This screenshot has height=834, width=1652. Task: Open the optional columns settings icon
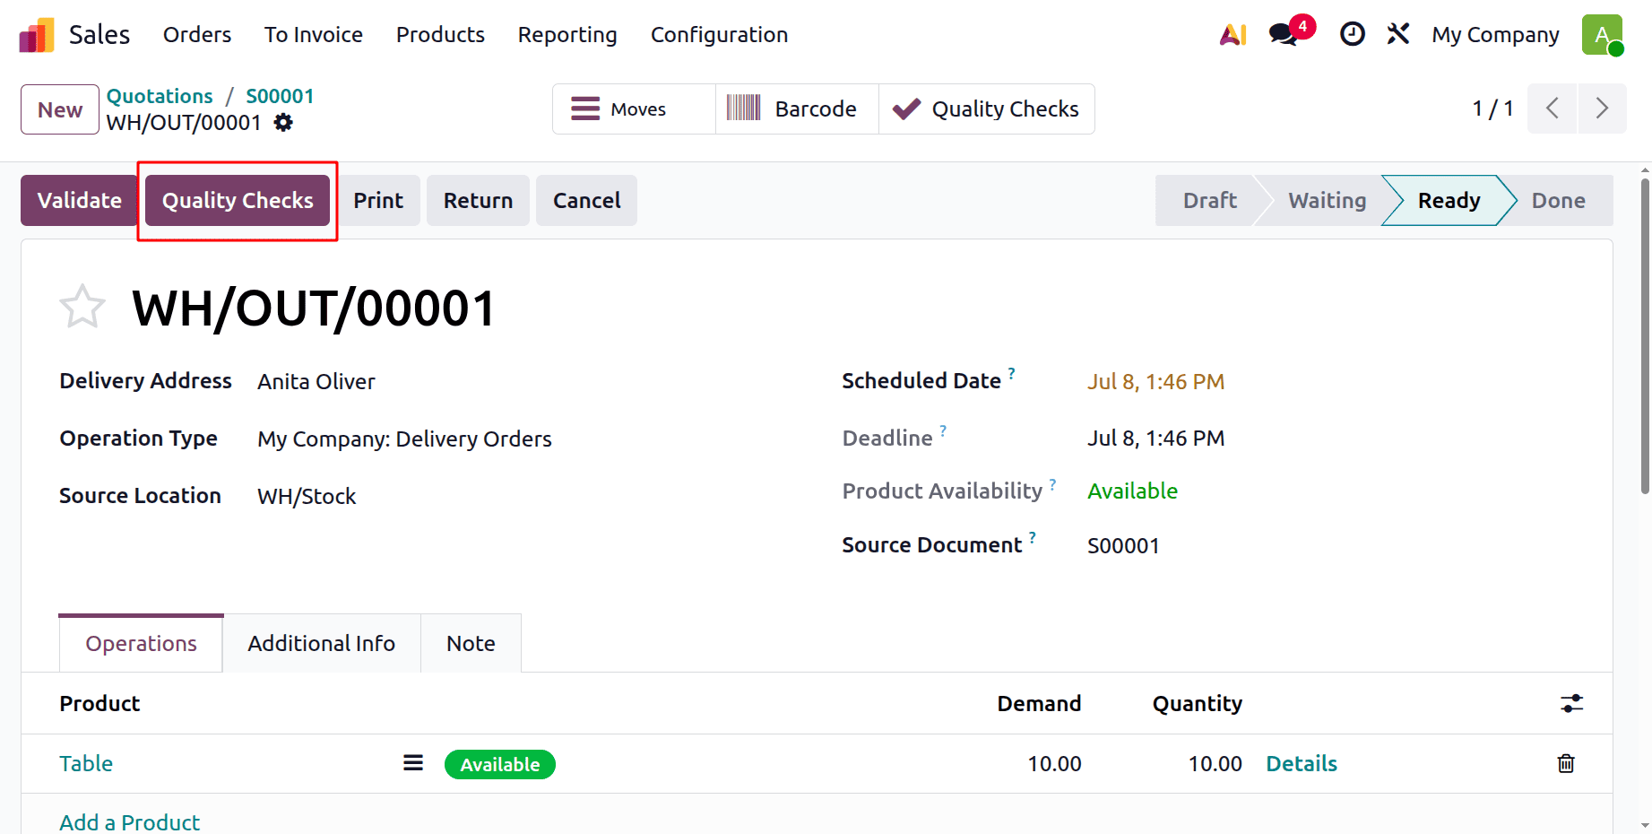[1571, 703]
